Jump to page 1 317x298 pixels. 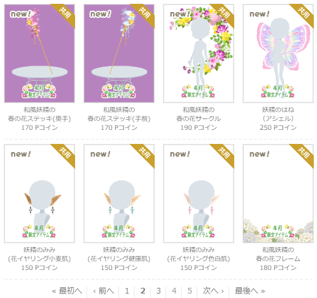tap(127, 291)
